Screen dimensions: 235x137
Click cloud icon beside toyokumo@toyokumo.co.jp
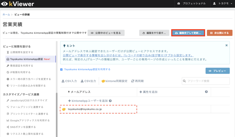(x=64, y=109)
